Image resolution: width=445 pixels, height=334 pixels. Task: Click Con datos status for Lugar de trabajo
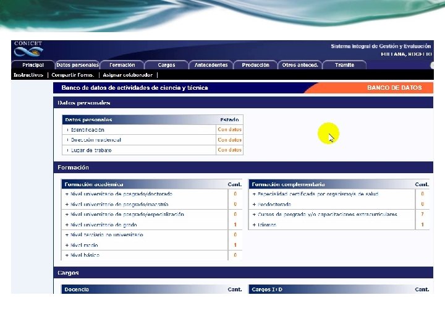tap(229, 150)
